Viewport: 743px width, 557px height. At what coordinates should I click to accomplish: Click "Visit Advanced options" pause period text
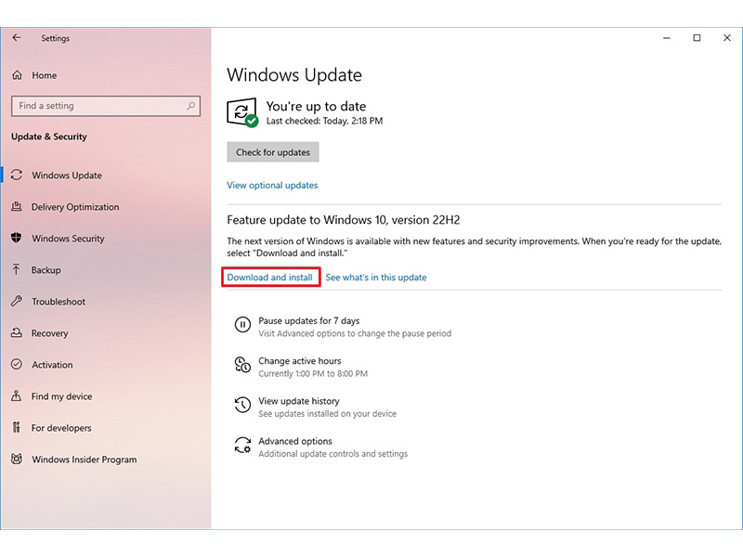[355, 333]
